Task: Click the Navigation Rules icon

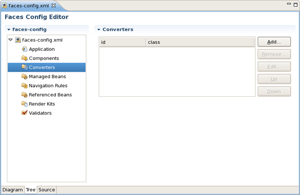Action: coord(24,86)
